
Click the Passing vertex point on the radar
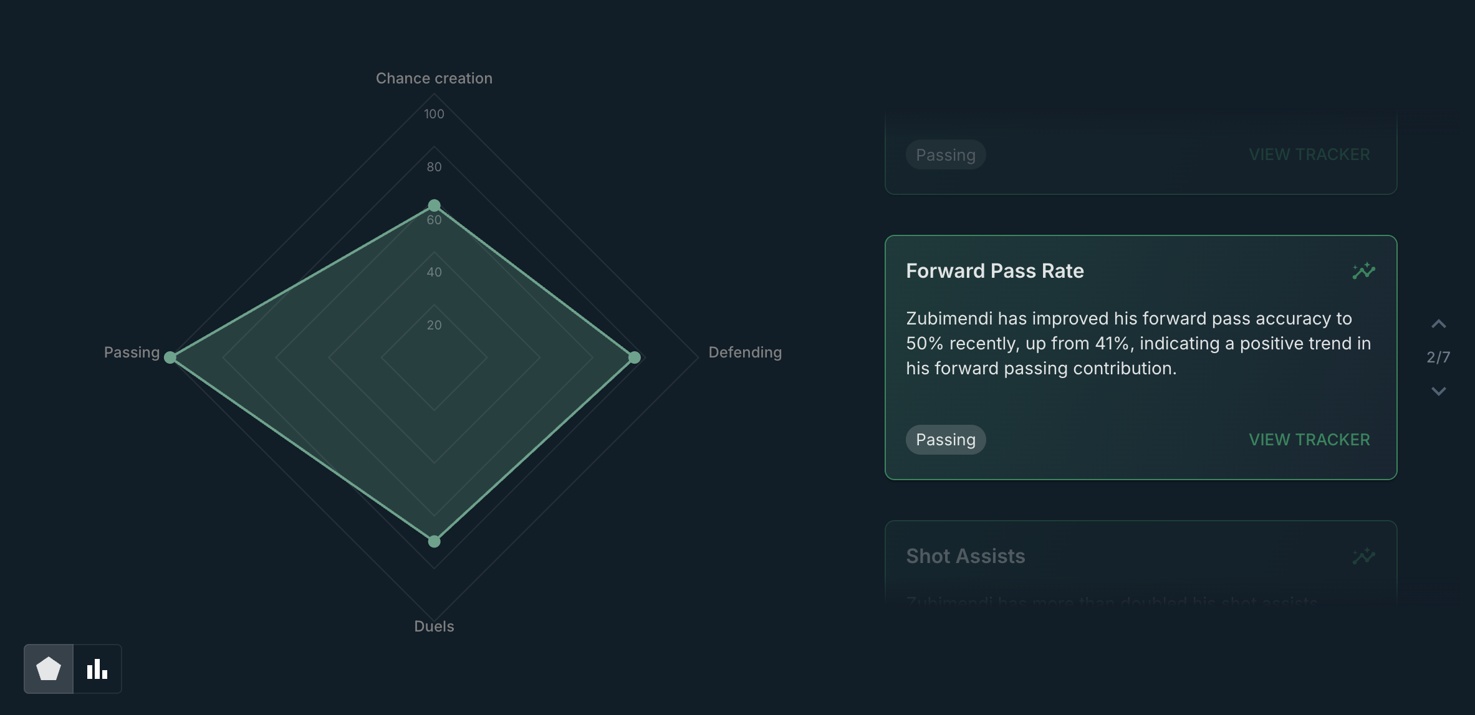(171, 356)
